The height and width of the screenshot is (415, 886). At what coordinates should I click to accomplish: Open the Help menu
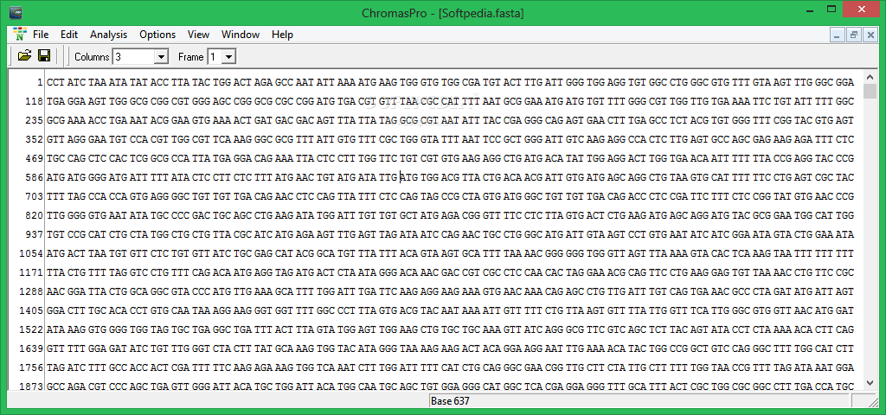coord(282,35)
